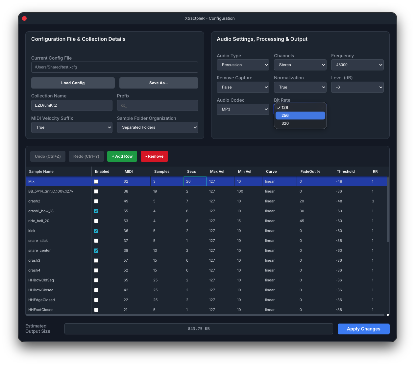Open the Normalization dropdown
Image resolution: width=415 pixels, height=366 pixels.
(x=300, y=87)
